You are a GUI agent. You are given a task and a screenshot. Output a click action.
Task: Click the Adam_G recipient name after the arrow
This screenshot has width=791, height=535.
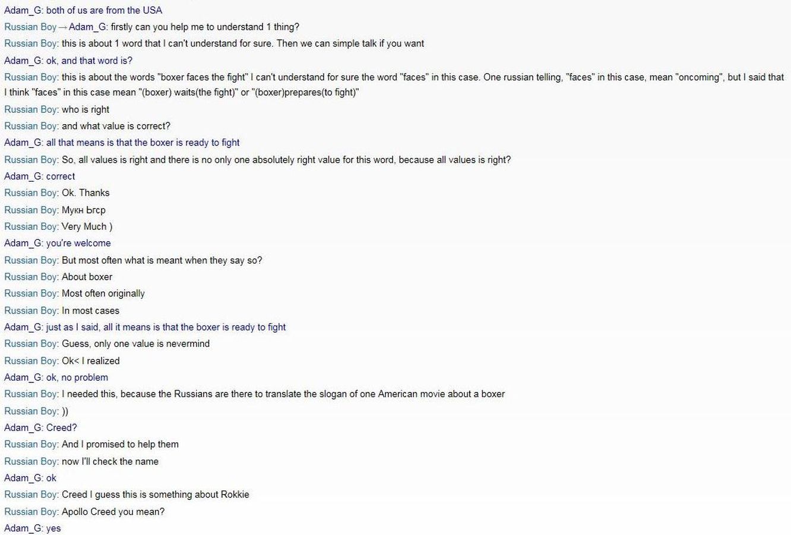(88, 27)
